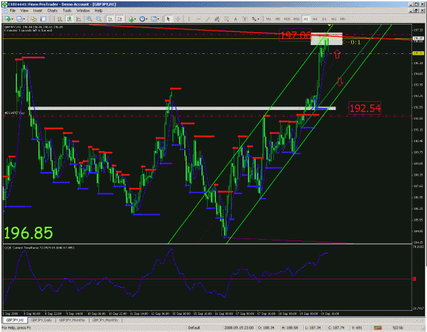427x332 pixels.
Task: Toggle chart Auto Scroll
Action: click(110, 19)
